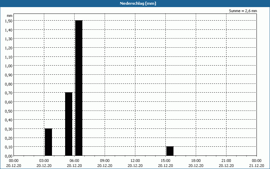
Task: Select the Summe = 2,6 mm total
Action: click(x=243, y=11)
